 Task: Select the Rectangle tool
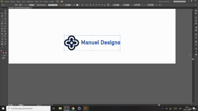point(5,18)
